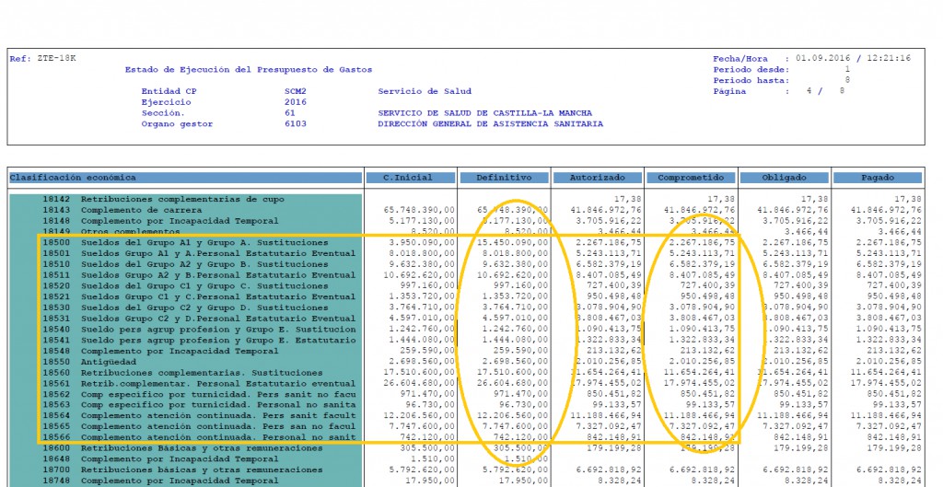This screenshot has height=487, width=943.
Task: Click Pagado value "17.974.455,02" for row 18561
Action: [886, 383]
